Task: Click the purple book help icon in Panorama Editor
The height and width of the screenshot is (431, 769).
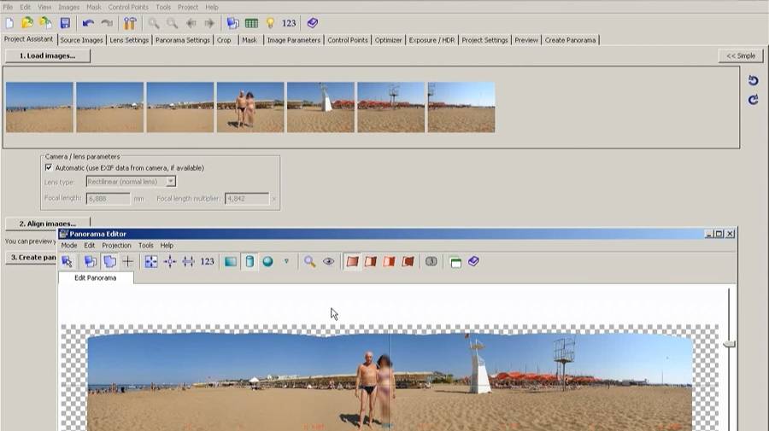Action: click(473, 261)
